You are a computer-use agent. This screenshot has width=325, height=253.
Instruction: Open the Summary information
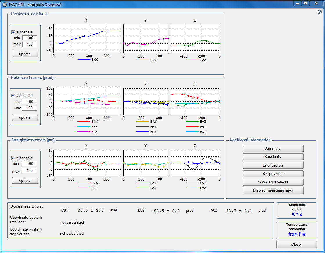click(x=273, y=148)
